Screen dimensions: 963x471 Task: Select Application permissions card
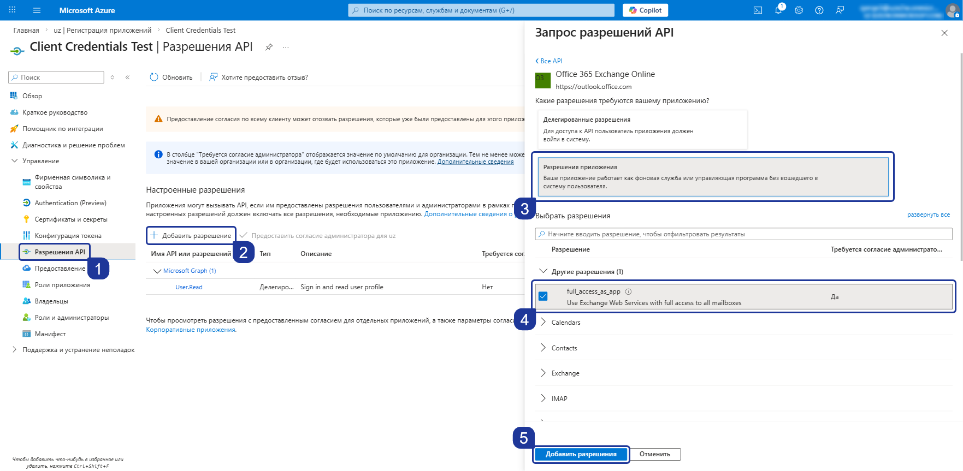tap(713, 176)
